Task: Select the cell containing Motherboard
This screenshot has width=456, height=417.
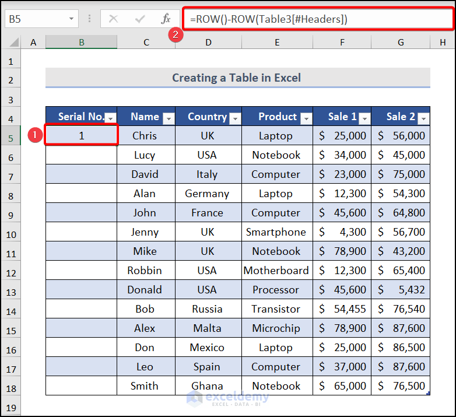Action: point(277,270)
